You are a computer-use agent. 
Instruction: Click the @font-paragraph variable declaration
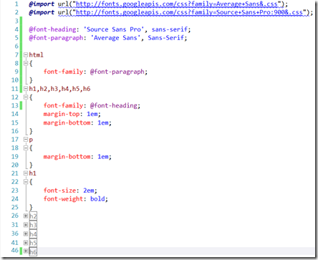coord(56,38)
